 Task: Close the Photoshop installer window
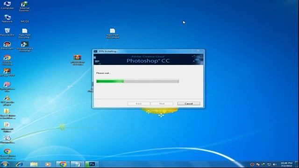click(x=198, y=51)
